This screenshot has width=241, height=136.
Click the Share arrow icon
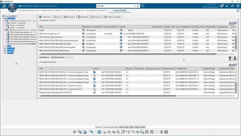[x=232, y=6]
